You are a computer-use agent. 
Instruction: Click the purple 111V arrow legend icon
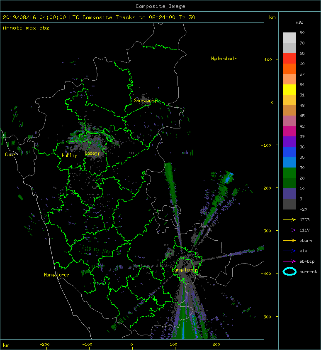(289, 230)
